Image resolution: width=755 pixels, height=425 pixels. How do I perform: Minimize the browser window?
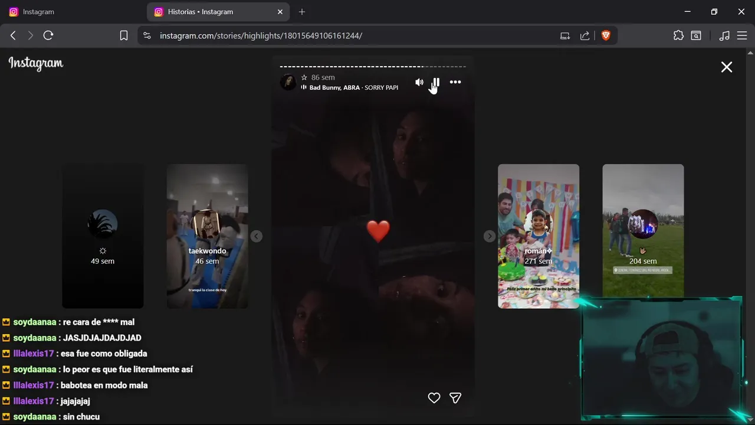tap(687, 12)
